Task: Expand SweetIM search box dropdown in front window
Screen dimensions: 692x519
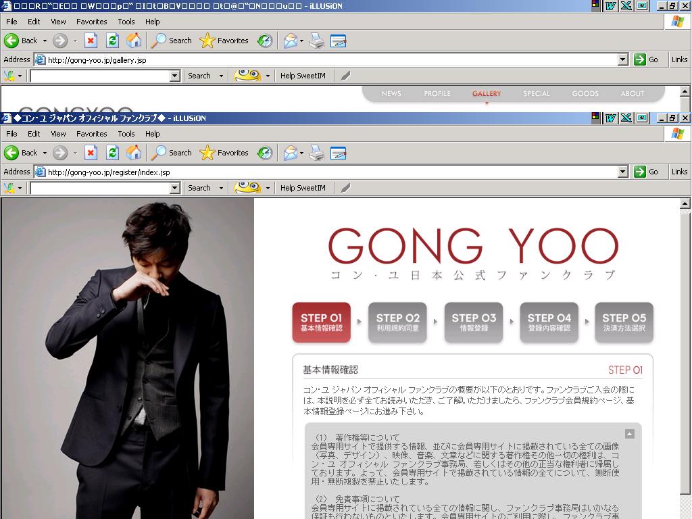Action: click(175, 188)
